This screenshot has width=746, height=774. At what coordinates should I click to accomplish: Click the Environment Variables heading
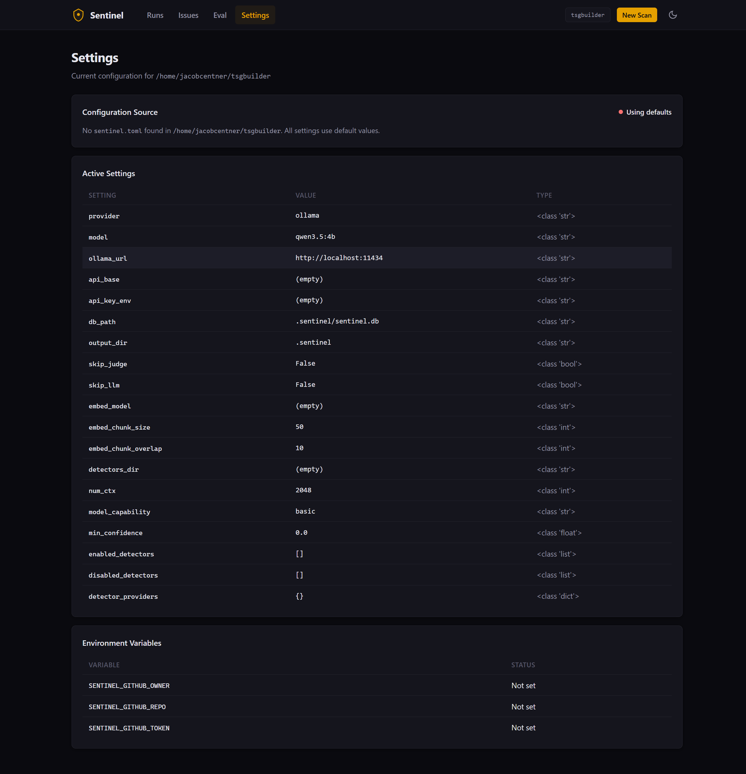(x=122, y=643)
